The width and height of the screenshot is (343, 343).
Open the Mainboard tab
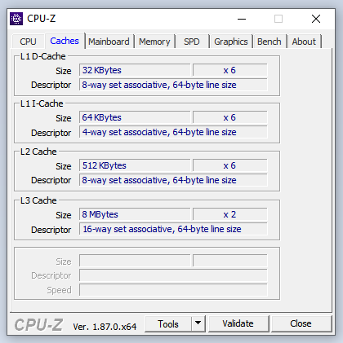coord(109,42)
